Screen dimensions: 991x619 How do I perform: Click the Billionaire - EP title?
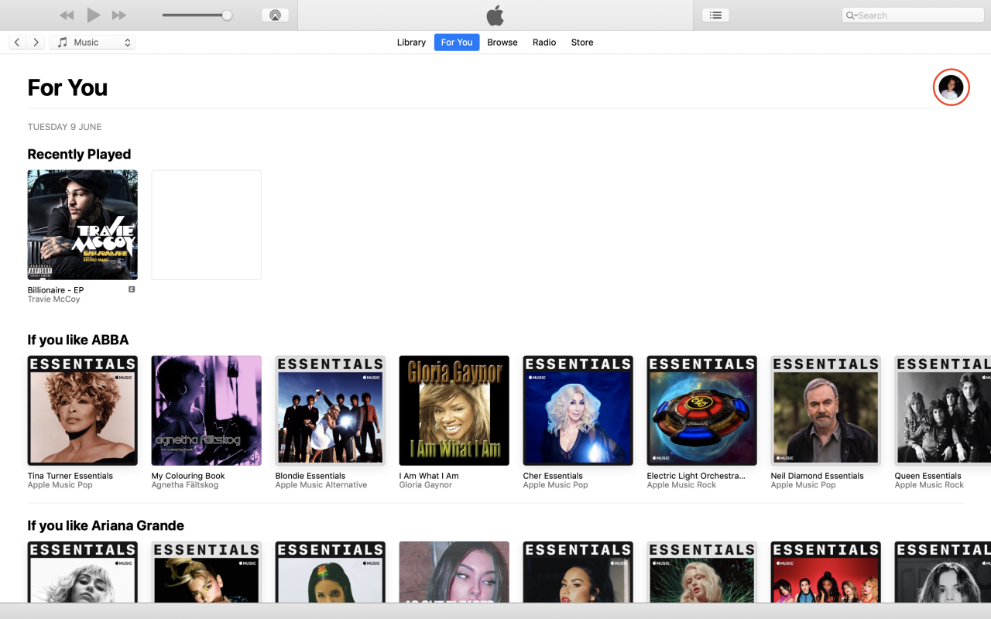coord(56,290)
